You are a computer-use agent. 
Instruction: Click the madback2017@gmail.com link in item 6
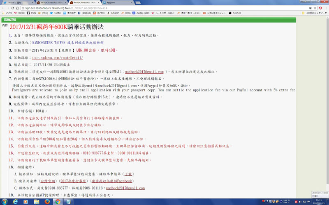pos(144,72)
